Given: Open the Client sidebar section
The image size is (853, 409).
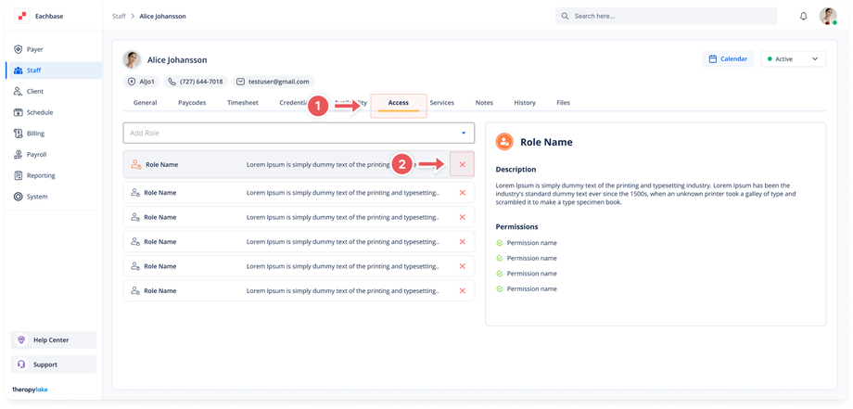Looking at the screenshot, I should tap(34, 92).
